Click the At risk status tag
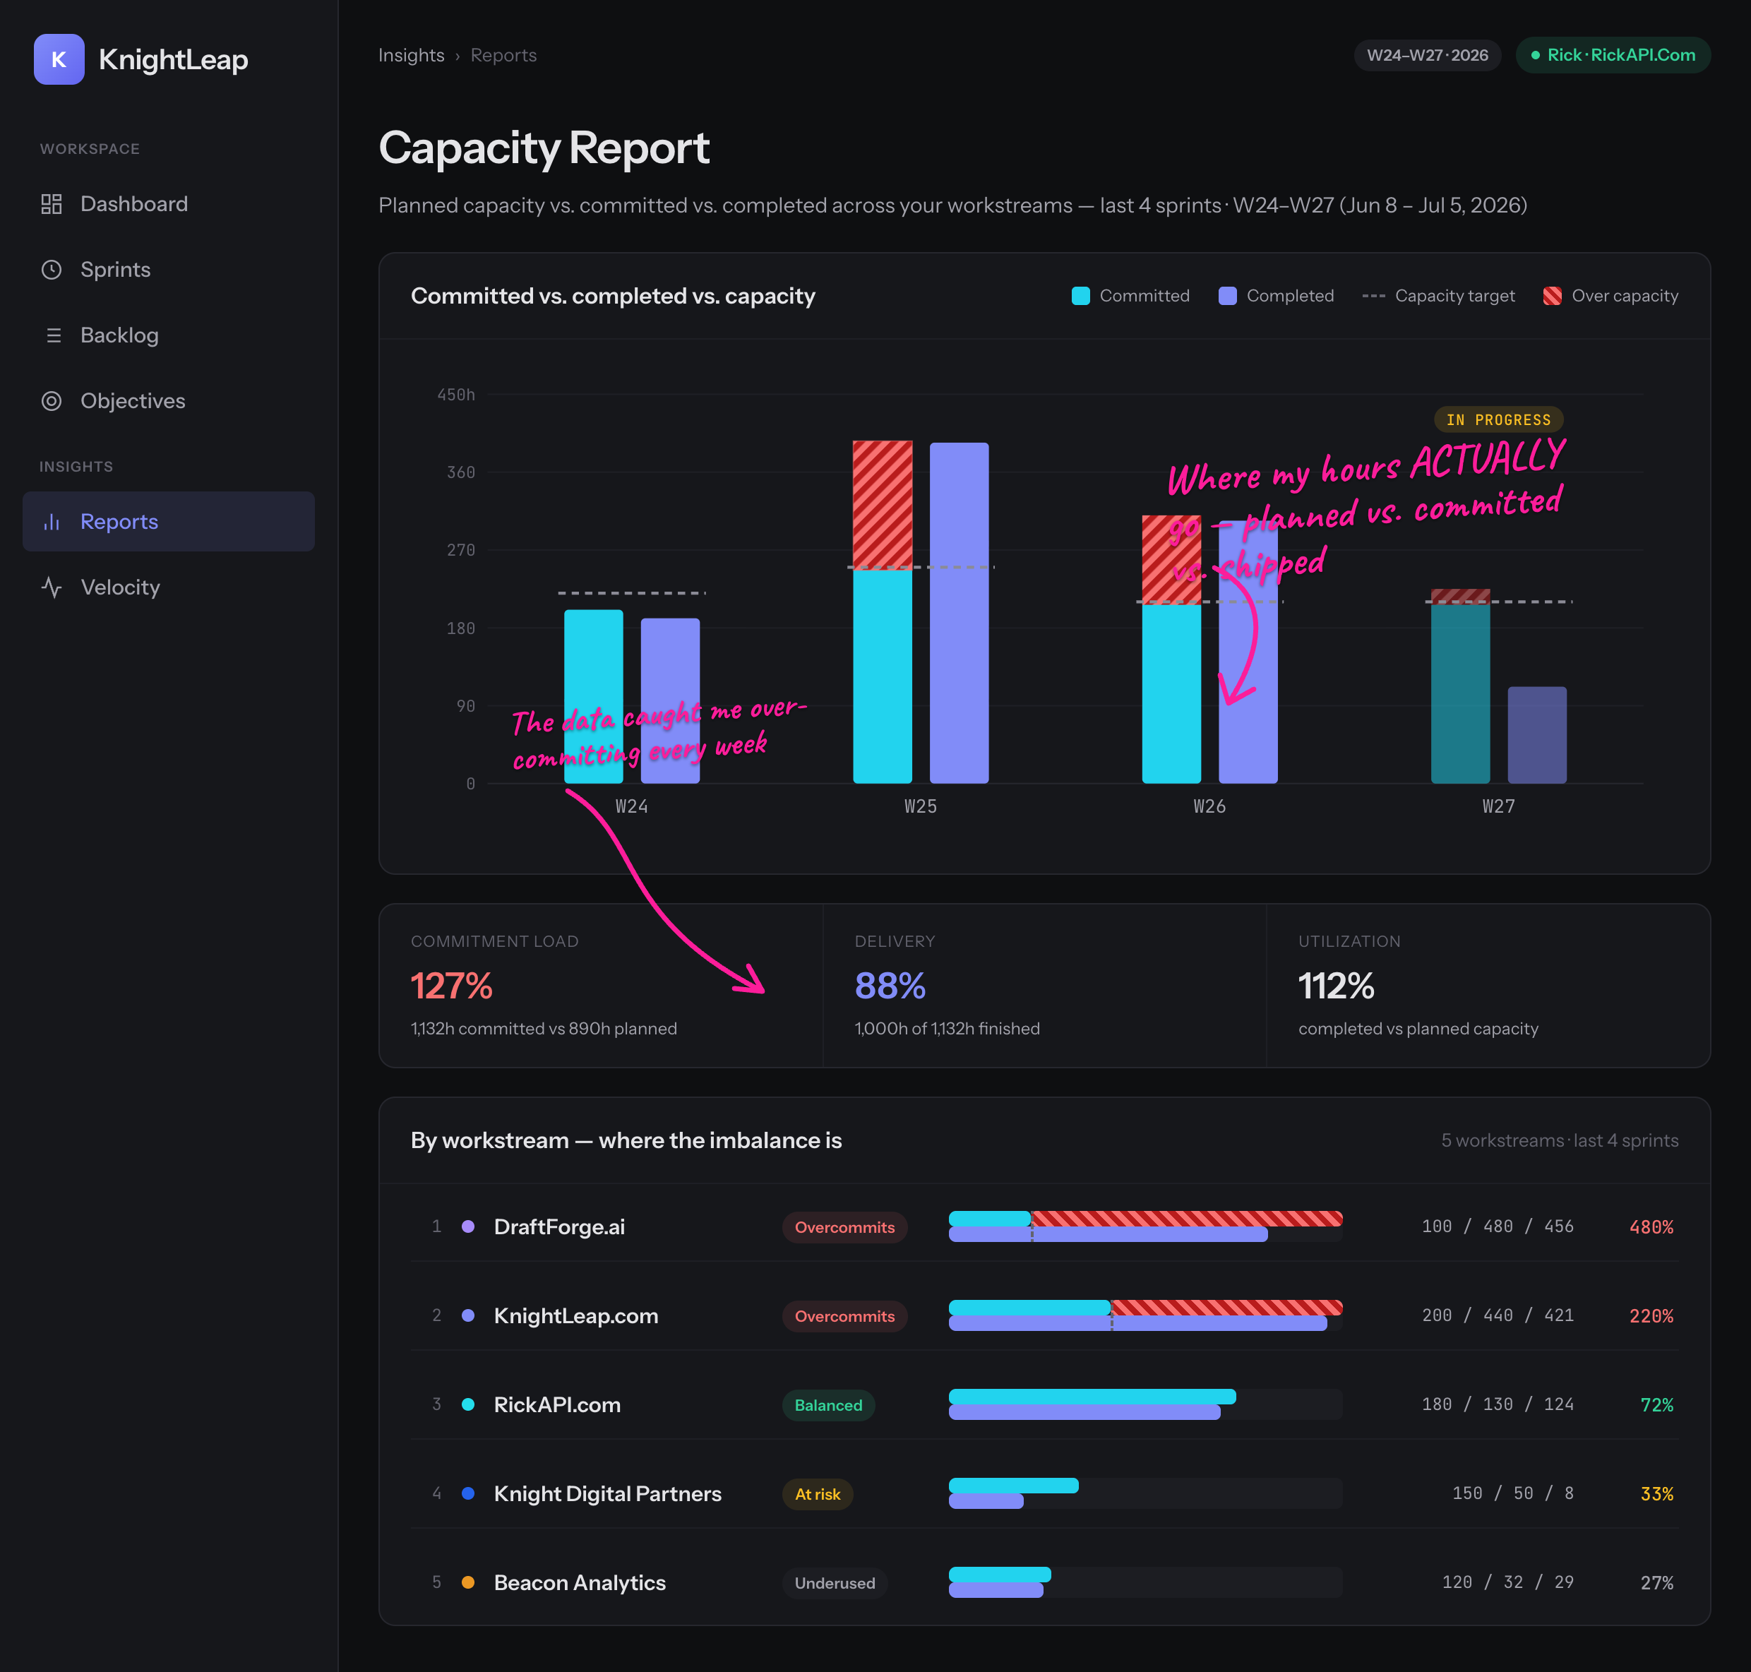This screenshot has height=1672, width=1751. pyautogui.click(x=817, y=1495)
